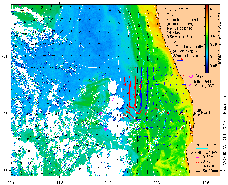
Task: Click the dark red top of colorbar
Action: click(x=207, y=6)
